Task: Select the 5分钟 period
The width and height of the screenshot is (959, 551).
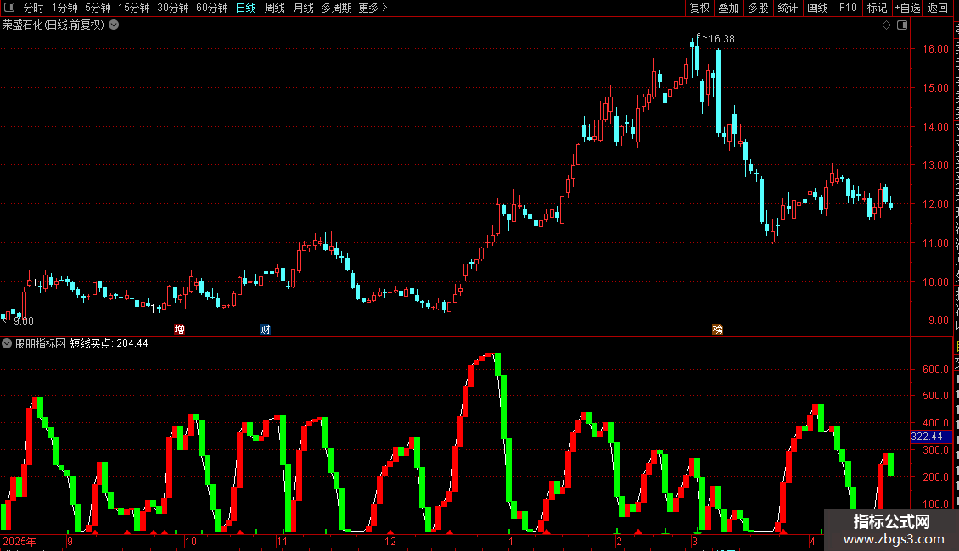Action: coord(98,8)
